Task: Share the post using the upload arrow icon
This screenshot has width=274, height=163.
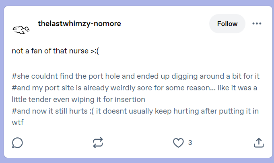Action: pos(259,143)
